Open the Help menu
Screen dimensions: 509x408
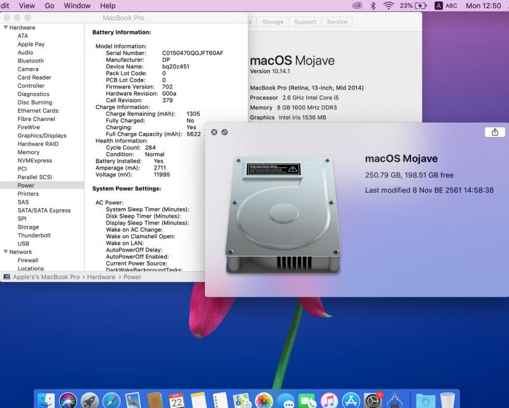pyautogui.click(x=108, y=6)
